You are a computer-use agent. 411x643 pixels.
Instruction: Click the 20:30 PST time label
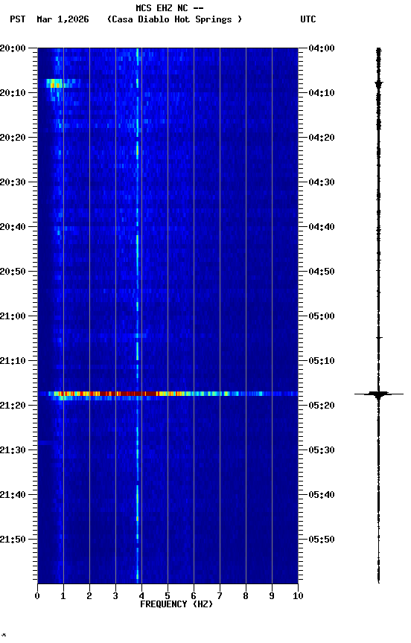coord(13,182)
